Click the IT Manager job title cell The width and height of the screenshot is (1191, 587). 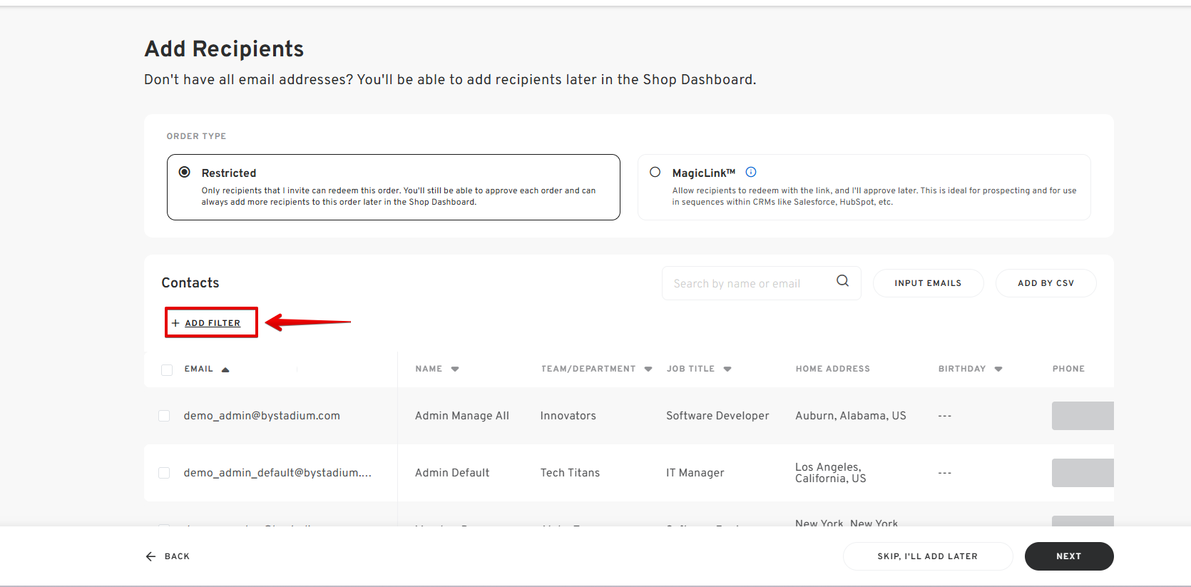[x=695, y=473]
